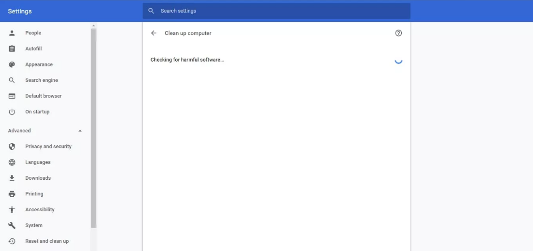The image size is (533, 251).
Task: Click the Languages globe icon
Action: pos(12,162)
